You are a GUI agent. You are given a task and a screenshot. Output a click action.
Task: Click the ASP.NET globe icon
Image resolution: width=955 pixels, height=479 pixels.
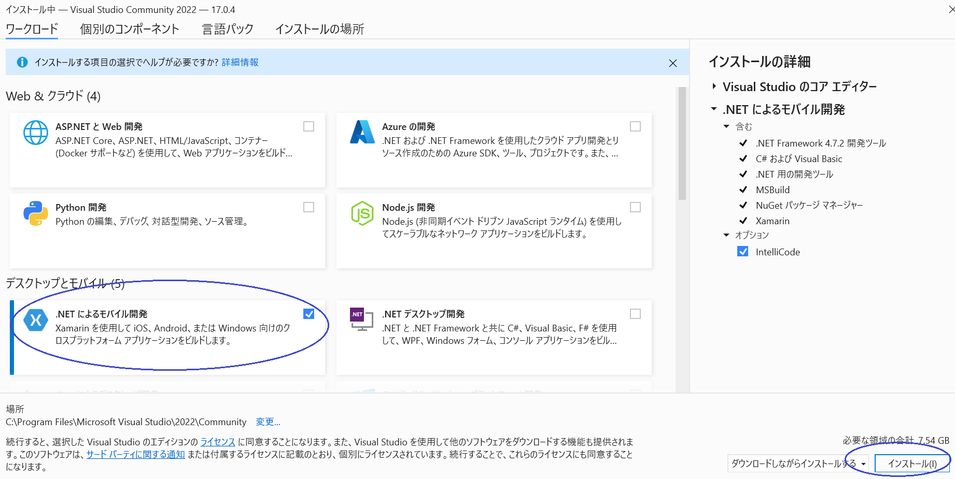click(x=36, y=133)
